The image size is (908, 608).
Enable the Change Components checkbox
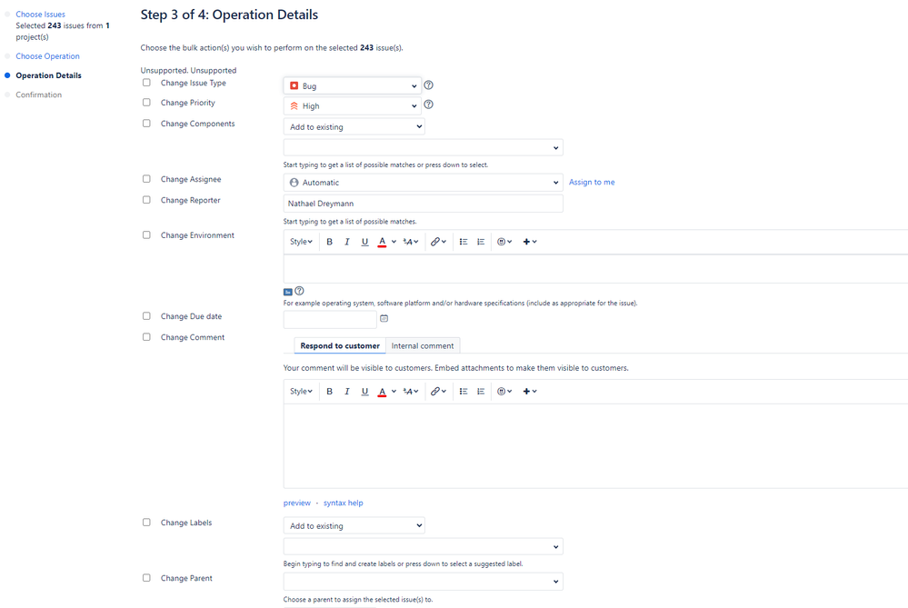(146, 124)
